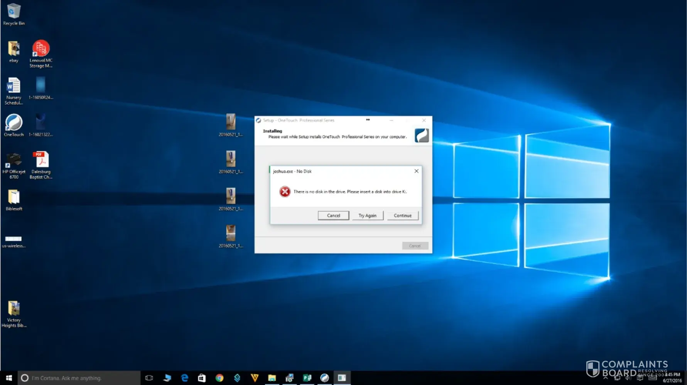Viewport: 687px width, 385px height.
Task: Close the joshua.exe No Disk dialog
Action: (x=416, y=171)
